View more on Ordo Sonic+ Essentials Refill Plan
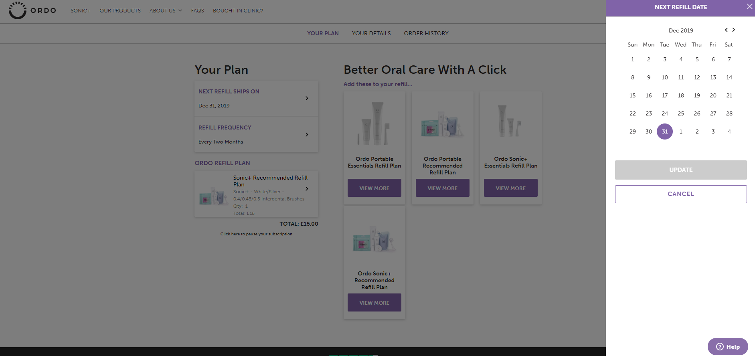The image size is (755, 356). click(511, 188)
